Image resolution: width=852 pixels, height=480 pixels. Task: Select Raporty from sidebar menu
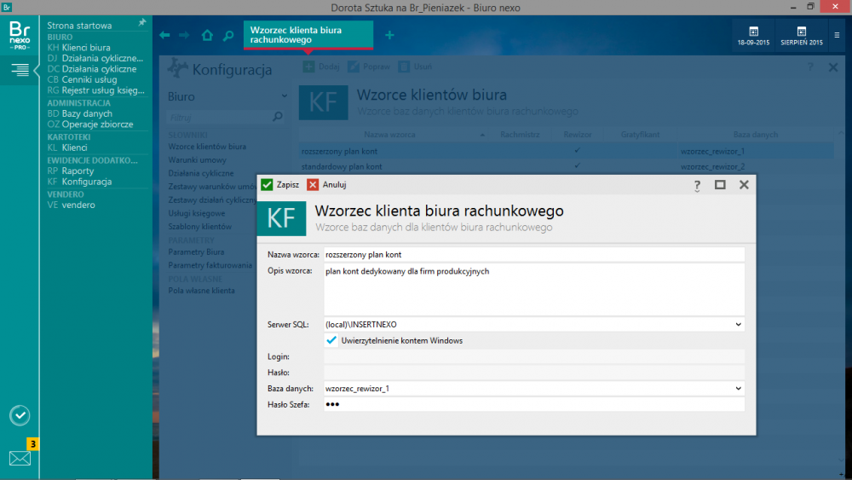(78, 171)
